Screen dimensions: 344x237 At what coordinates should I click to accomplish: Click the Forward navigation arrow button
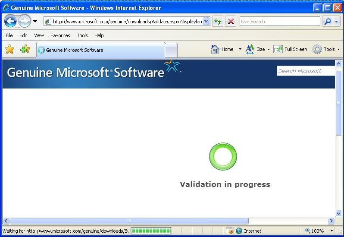(x=24, y=21)
